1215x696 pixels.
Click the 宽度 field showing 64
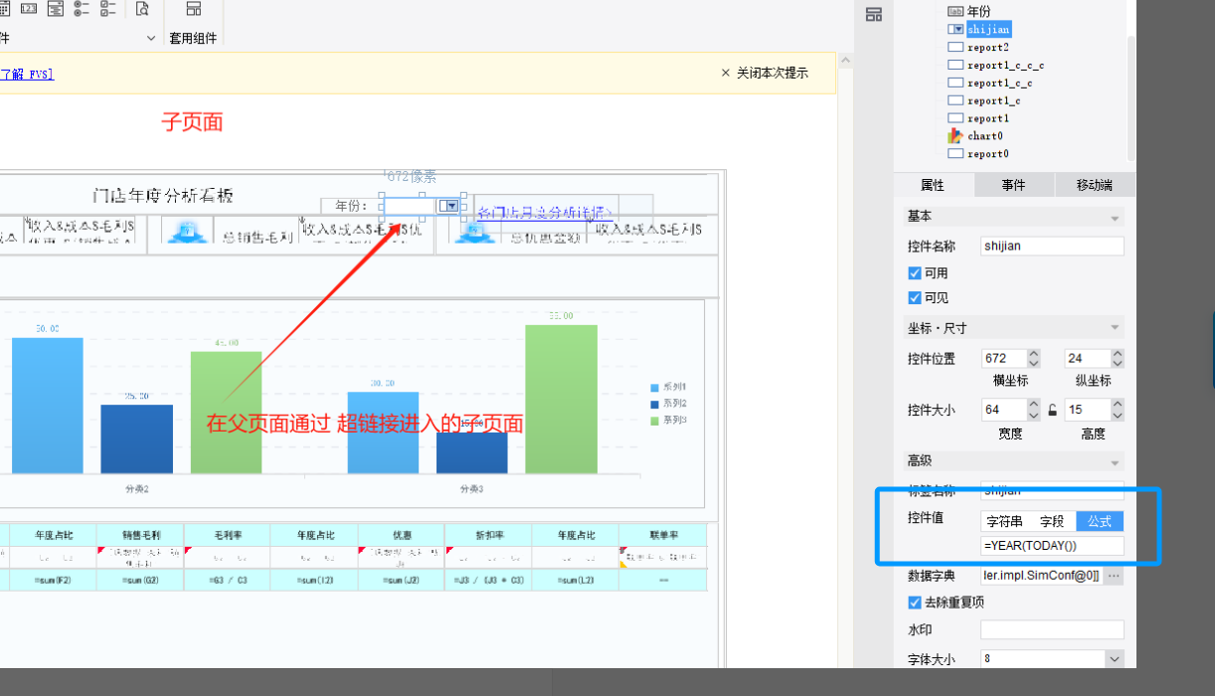tap(1003, 410)
